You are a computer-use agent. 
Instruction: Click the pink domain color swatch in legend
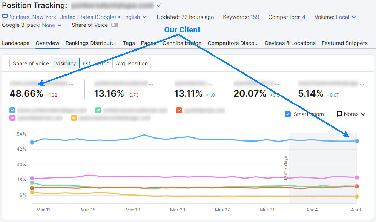[12, 118]
